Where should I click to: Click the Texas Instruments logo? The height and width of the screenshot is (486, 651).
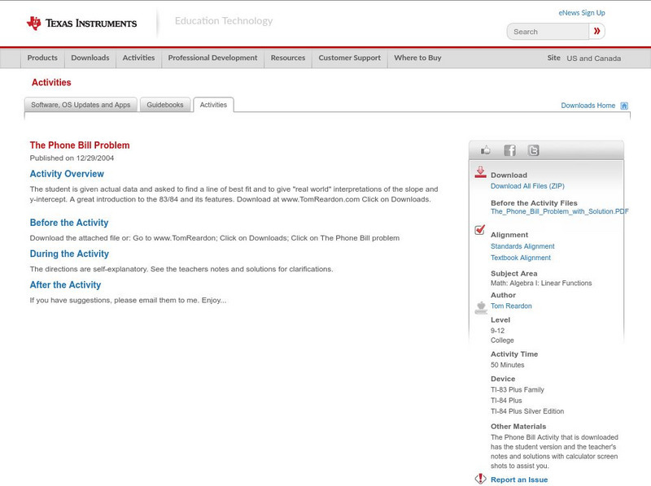(x=81, y=23)
